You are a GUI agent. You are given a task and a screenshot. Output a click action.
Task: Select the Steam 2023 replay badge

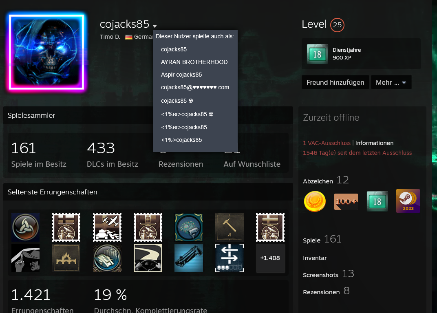(408, 201)
